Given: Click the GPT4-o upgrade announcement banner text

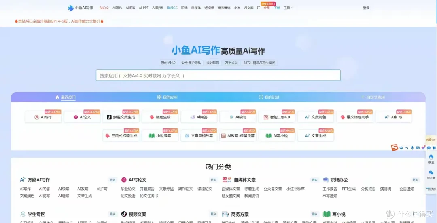Looking at the screenshot, I should (59, 21).
